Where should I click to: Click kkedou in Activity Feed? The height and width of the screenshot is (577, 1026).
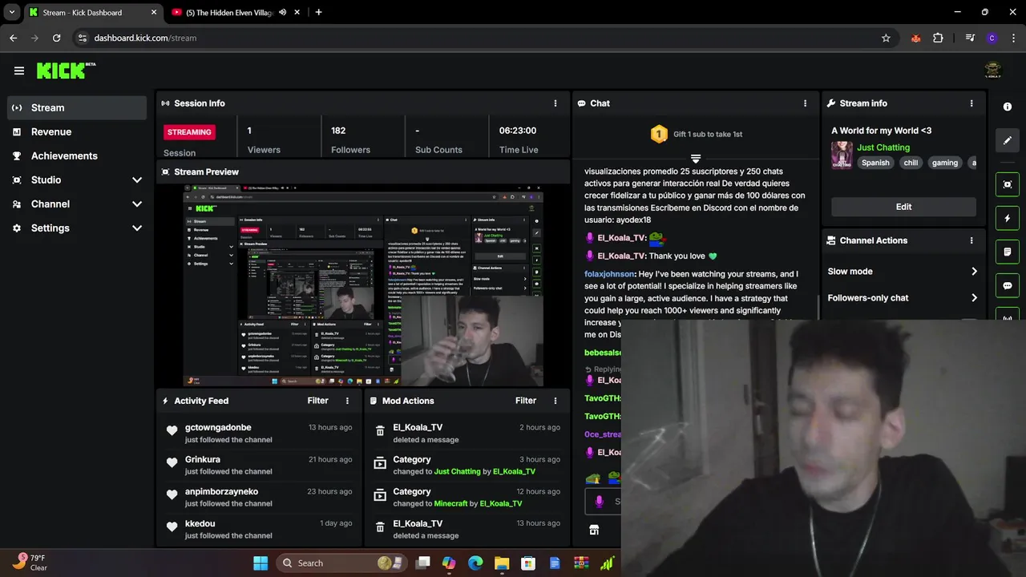tap(200, 523)
